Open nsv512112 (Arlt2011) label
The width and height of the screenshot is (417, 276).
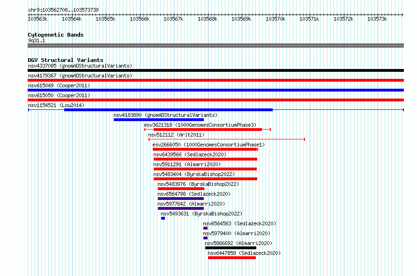coord(176,135)
